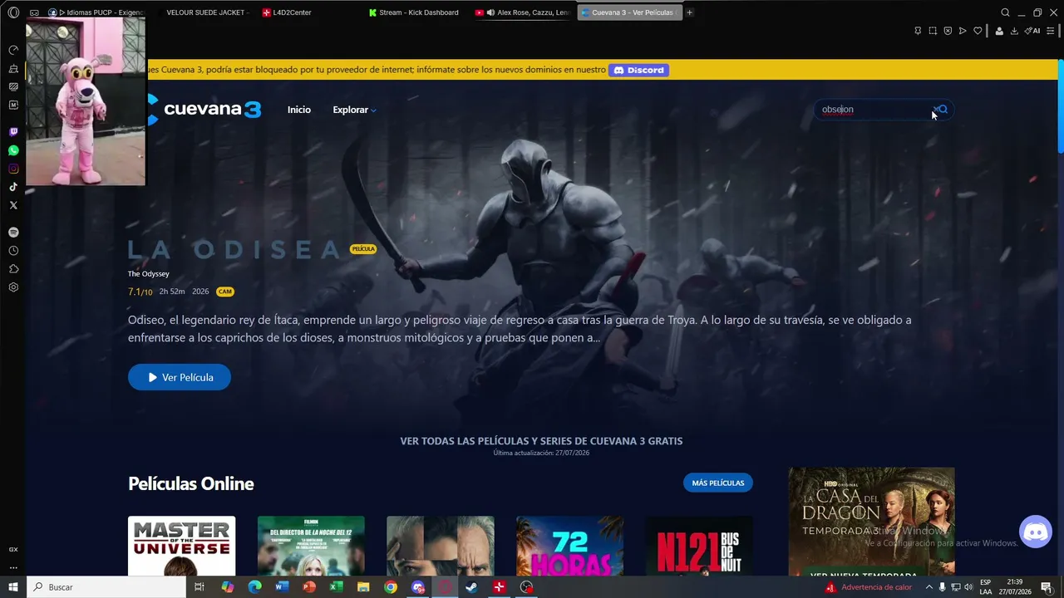
Task: Open the AI assistant icon in toolbar
Action: pos(1032,31)
